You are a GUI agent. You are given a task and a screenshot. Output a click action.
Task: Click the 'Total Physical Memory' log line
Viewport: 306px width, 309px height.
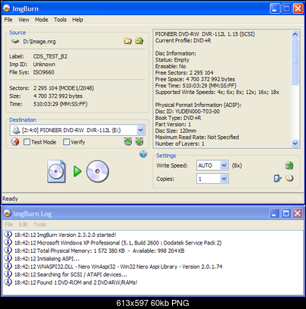pyautogui.click(x=99, y=251)
